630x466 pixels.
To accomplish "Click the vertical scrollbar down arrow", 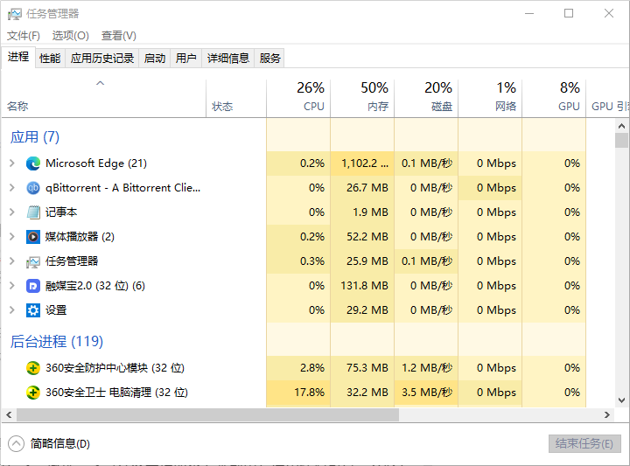I will click(x=621, y=400).
